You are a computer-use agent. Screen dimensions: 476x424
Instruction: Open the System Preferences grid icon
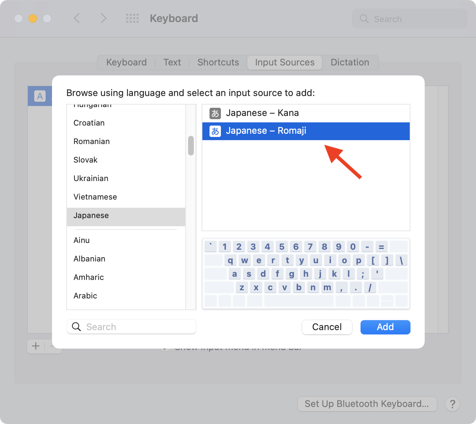point(132,18)
